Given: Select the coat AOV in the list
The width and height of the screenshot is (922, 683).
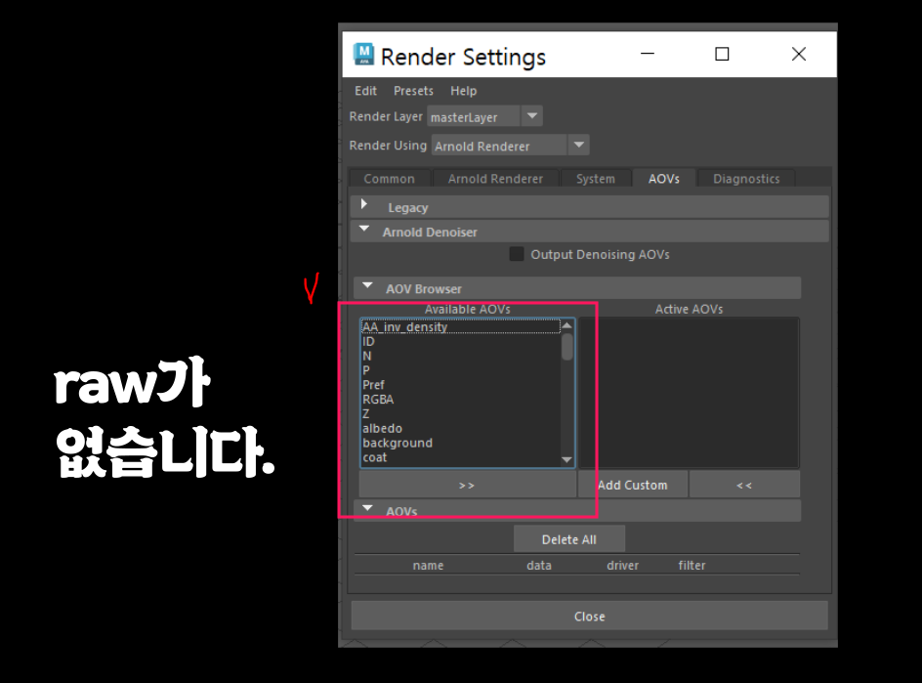Looking at the screenshot, I should [460, 457].
